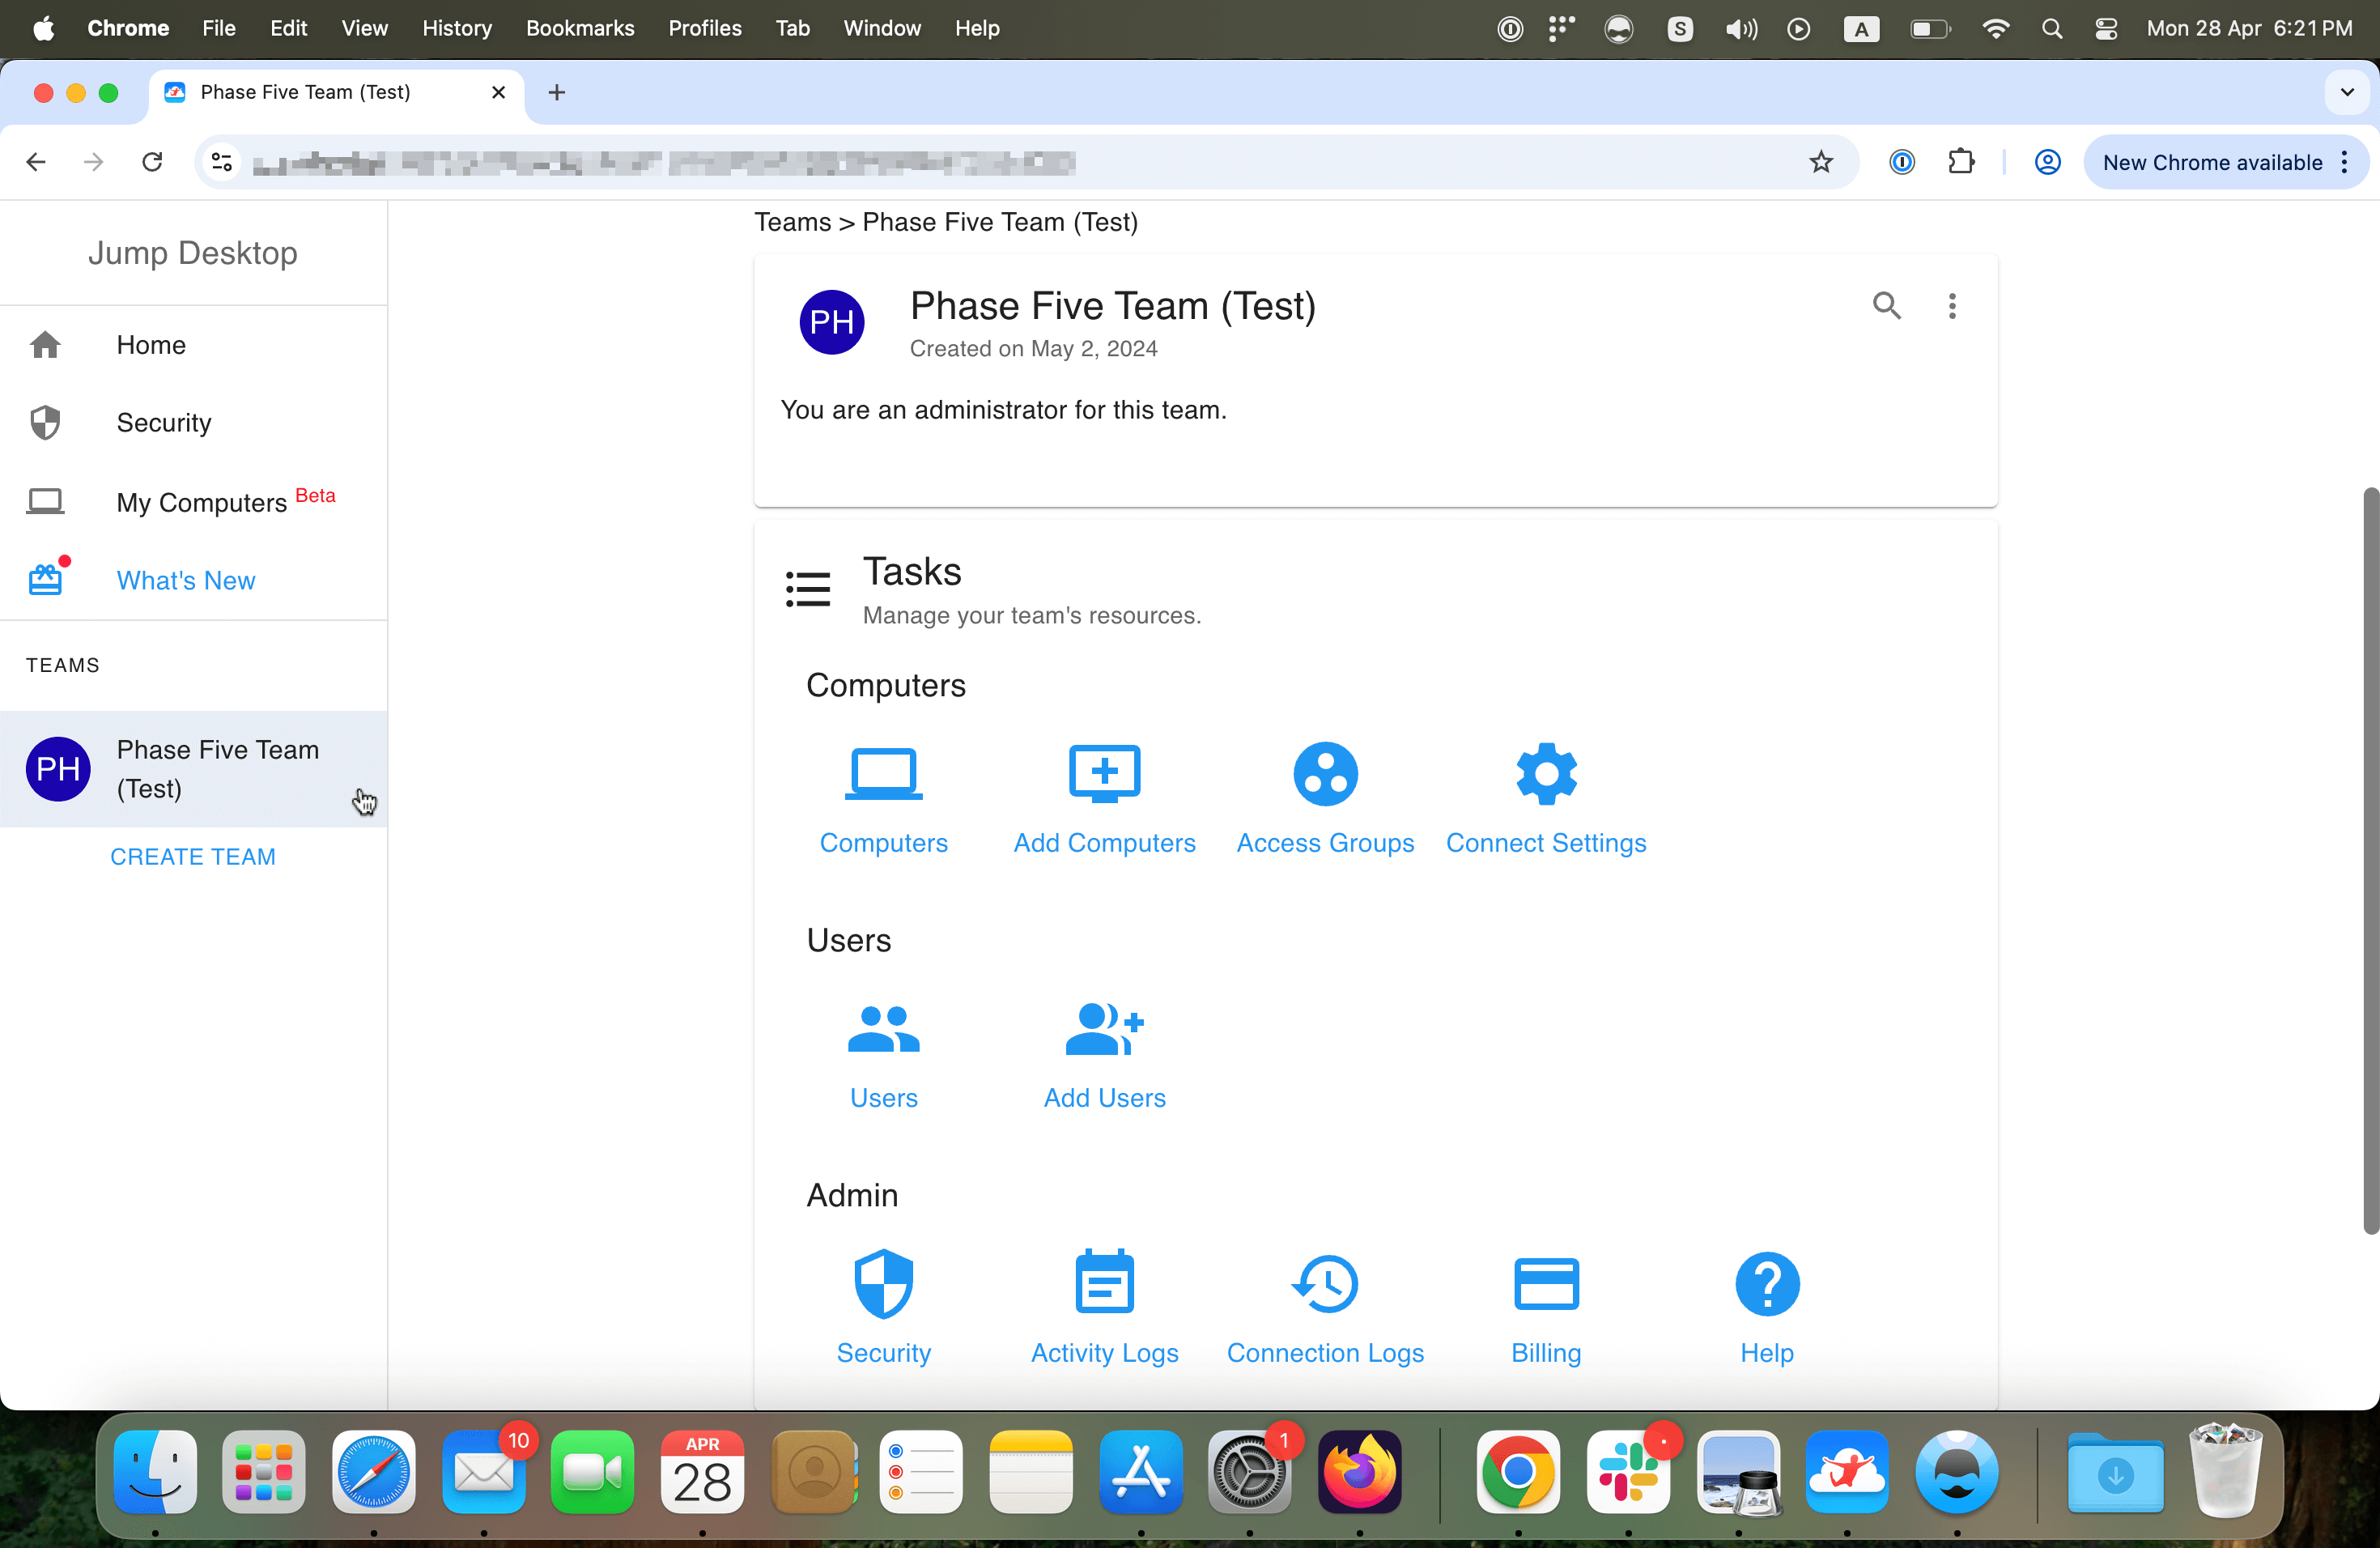Click the team search magnifier icon

point(1886,305)
